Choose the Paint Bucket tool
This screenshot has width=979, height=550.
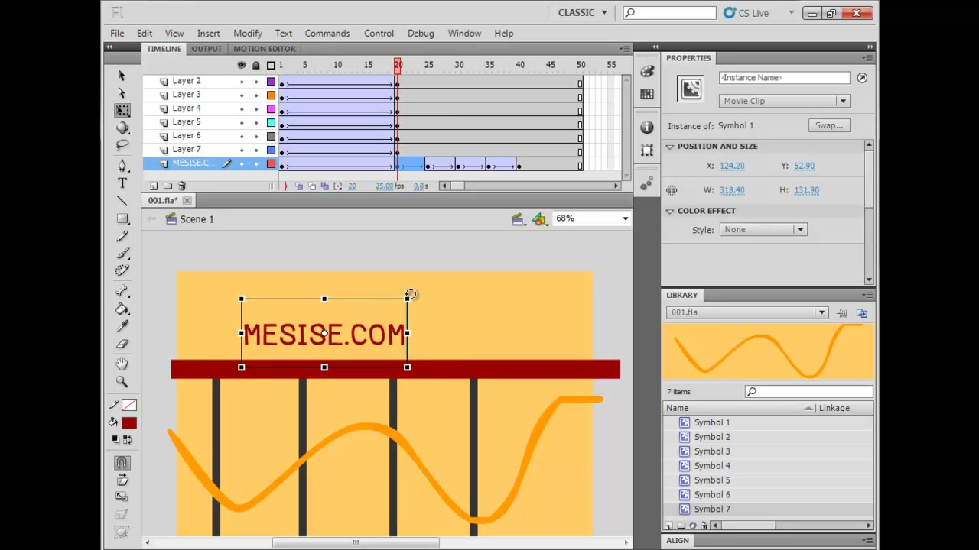pyautogui.click(x=122, y=309)
